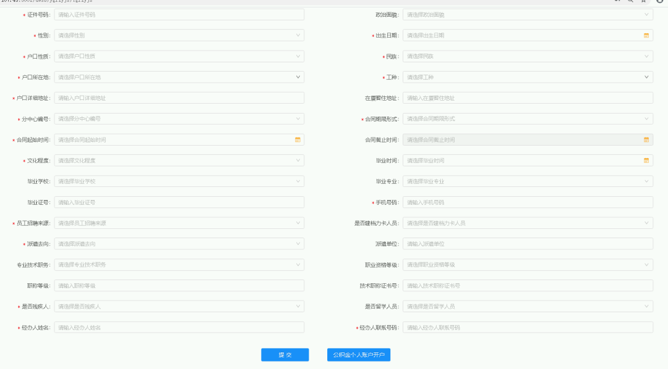This screenshot has width=668, height=369.
Task: Expand the 毕业专业 dropdown
Action: tap(528, 181)
